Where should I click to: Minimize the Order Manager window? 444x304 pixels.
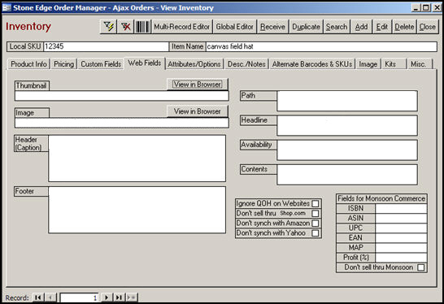pos(416,7)
